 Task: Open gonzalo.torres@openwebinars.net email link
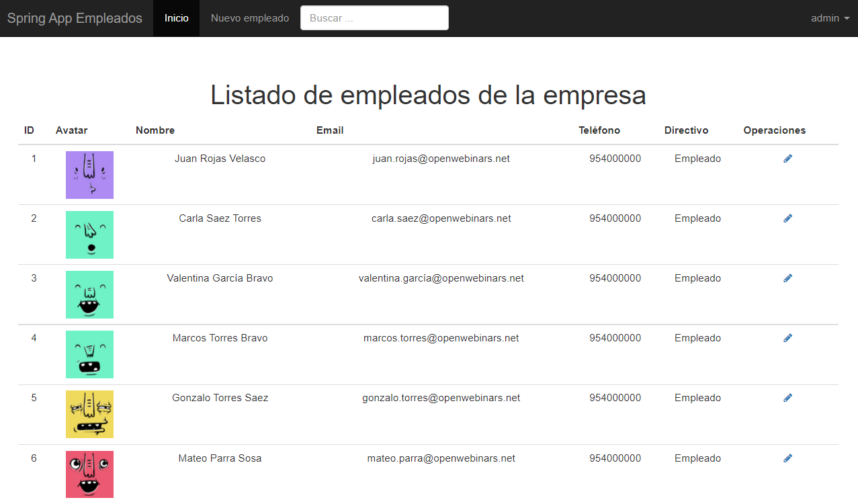tap(444, 397)
